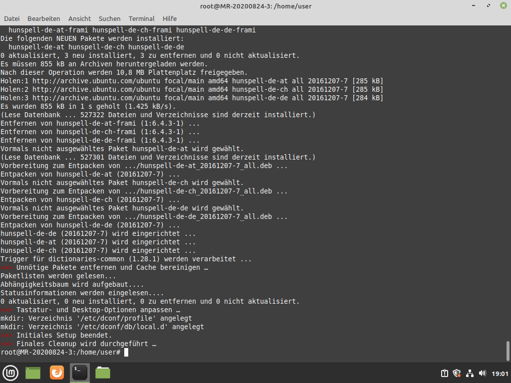The width and height of the screenshot is (511, 383).
Task: Click the Show Desktop icon in the panel
Action: coord(33,373)
